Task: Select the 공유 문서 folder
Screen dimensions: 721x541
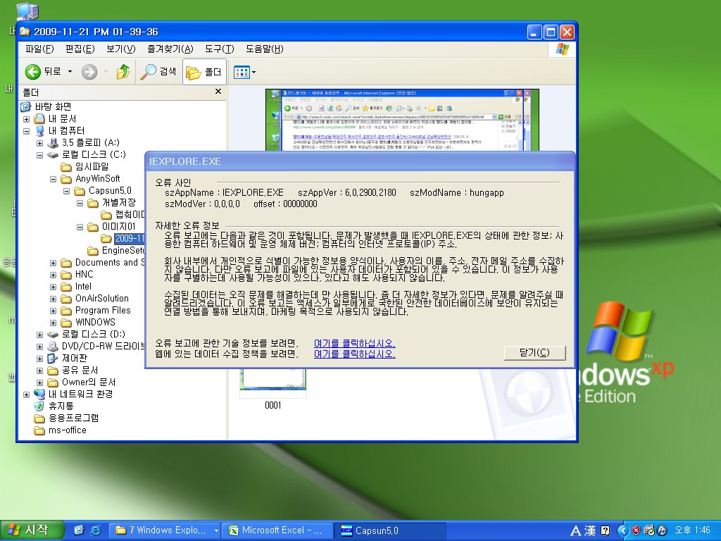Action: click(x=80, y=370)
